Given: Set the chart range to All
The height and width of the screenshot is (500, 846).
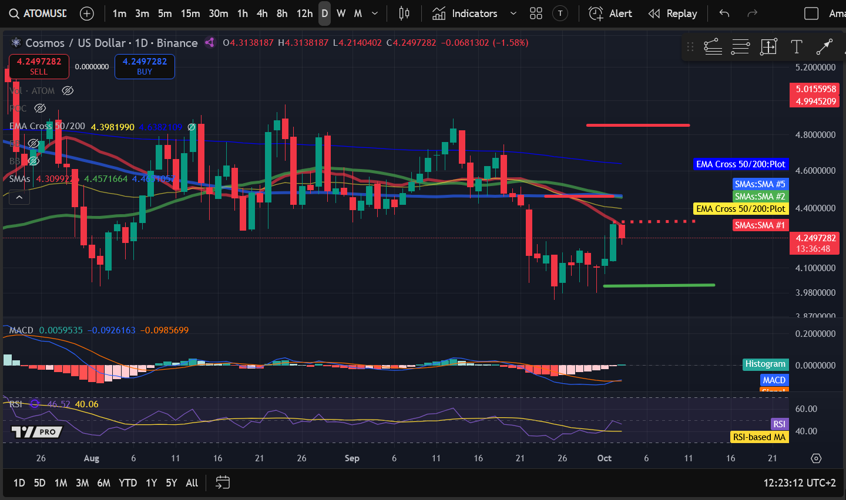Looking at the screenshot, I should pos(192,483).
